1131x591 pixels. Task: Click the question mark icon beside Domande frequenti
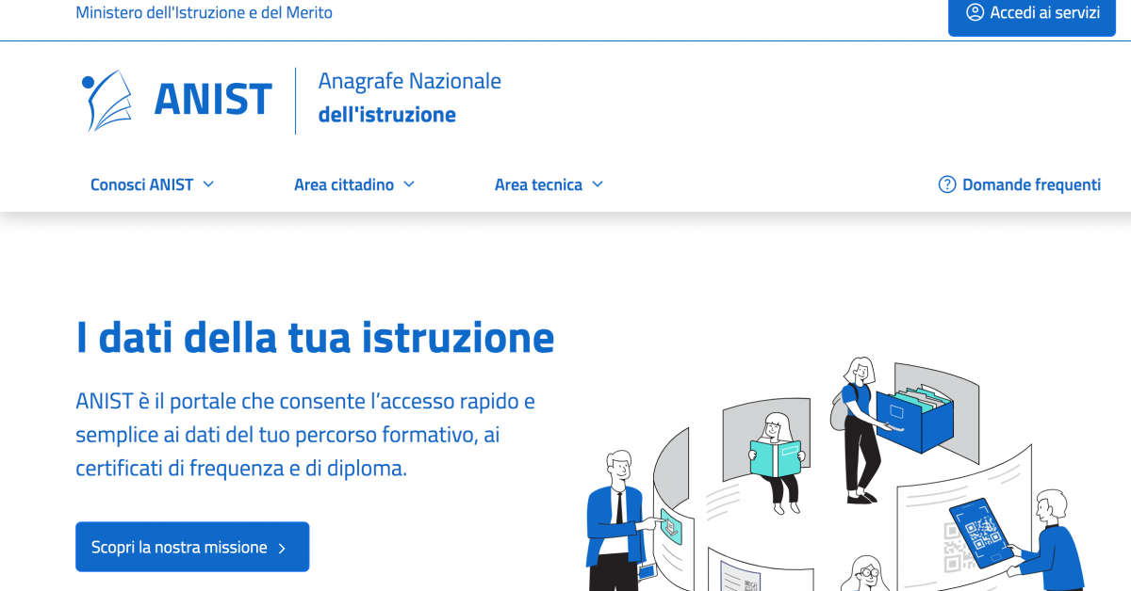pos(947,184)
